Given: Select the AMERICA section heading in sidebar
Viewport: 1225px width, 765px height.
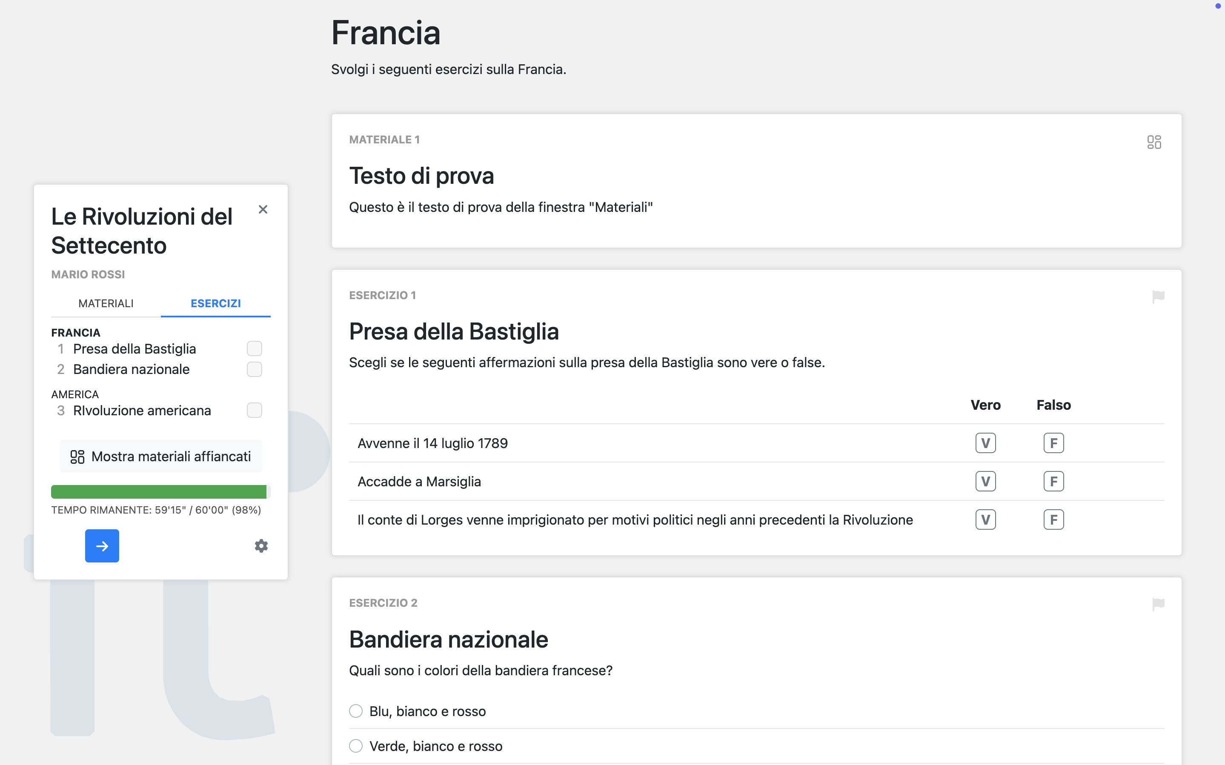Looking at the screenshot, I should (75, 394).
